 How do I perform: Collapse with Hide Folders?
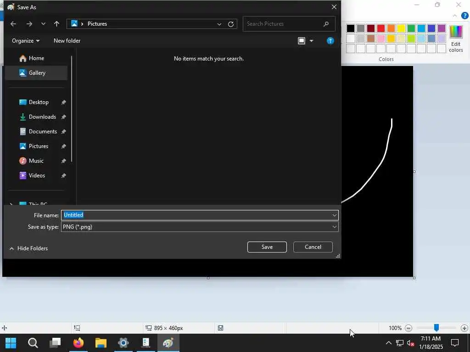click(28, 248)
